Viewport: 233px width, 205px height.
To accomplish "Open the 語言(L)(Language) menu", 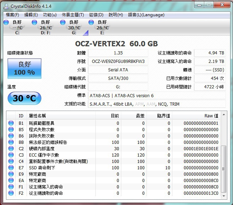I will [x=146, y=15].
